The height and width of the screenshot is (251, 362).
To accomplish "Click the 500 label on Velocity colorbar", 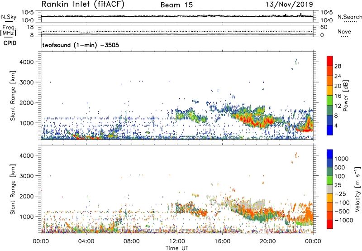I will (340, 167).
